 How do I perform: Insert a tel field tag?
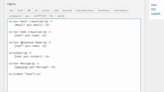pyautogui.click(x=36, y=10)
